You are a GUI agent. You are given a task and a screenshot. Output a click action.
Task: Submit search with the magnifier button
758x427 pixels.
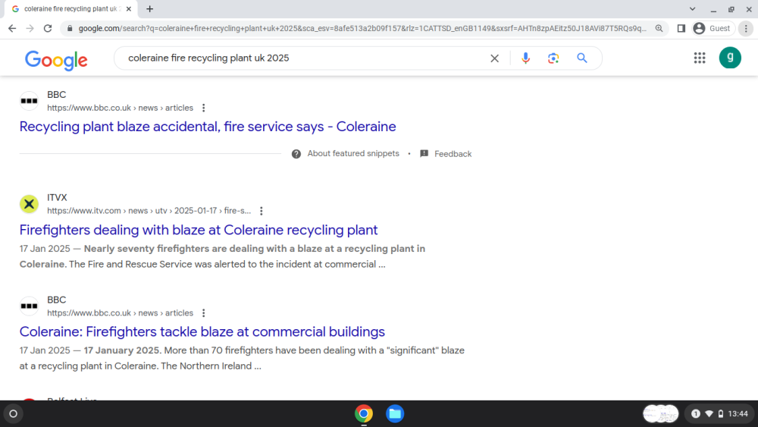point(582,58)
